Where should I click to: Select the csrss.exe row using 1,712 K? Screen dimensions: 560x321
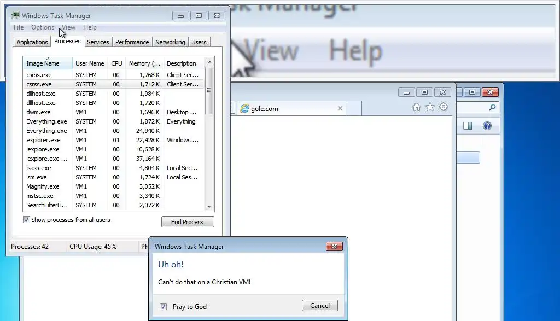tap(114, 84)
